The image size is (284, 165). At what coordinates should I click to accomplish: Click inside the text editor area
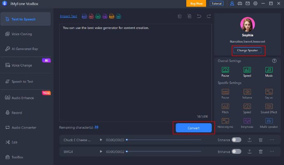click(136, 73)
